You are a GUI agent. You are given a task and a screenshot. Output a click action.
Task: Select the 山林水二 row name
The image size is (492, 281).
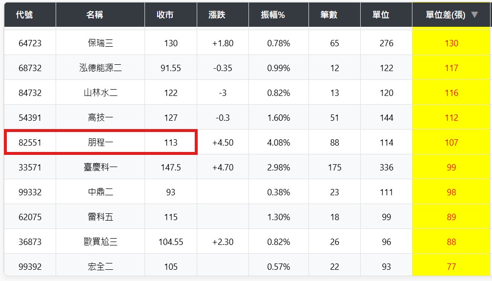(100, 93)
